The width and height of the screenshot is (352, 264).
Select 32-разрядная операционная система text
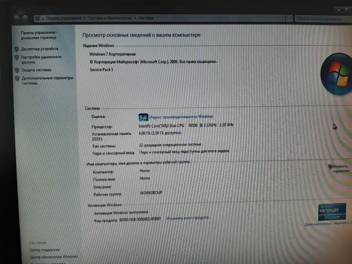[x=170, y=145]
